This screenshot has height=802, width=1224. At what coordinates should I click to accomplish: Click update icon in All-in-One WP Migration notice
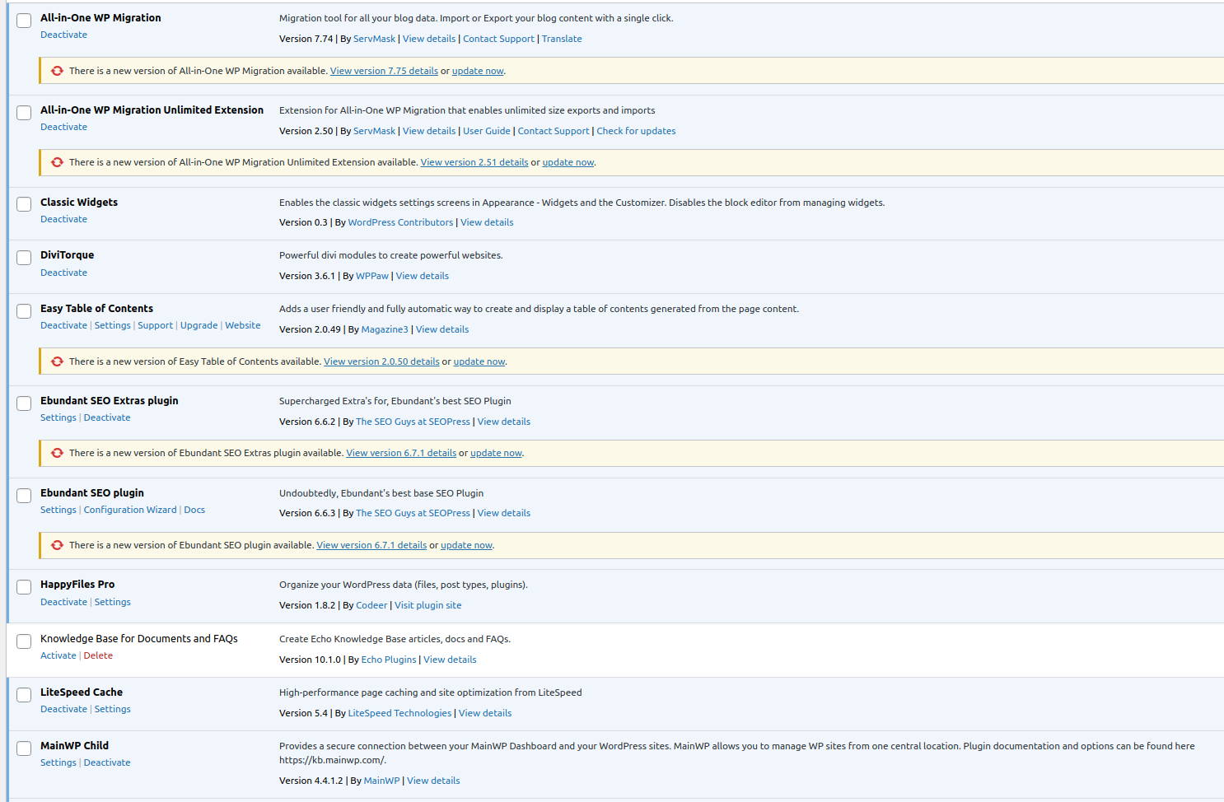[57, 71]
